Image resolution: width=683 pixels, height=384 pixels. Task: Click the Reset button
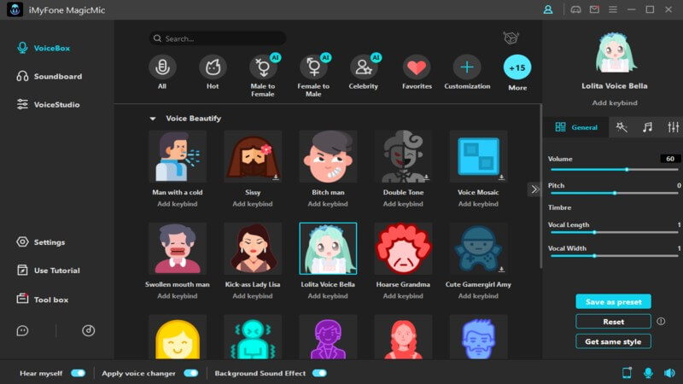coord(613,322)
